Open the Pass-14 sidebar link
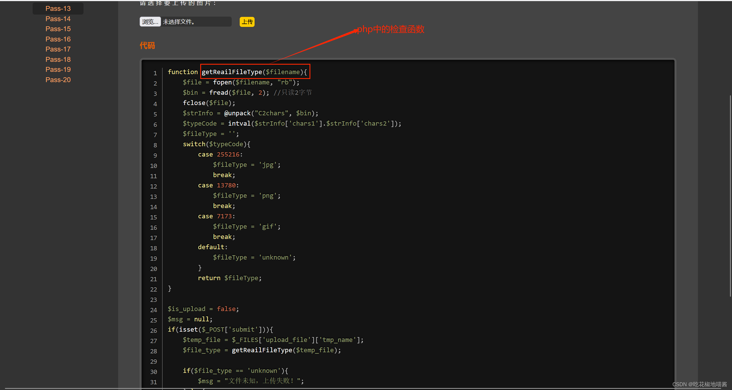732x390 pixels. click(58, 19)
